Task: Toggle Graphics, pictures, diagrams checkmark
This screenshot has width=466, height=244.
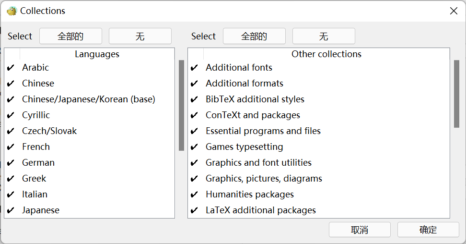Action: click(x=194, y=179)
